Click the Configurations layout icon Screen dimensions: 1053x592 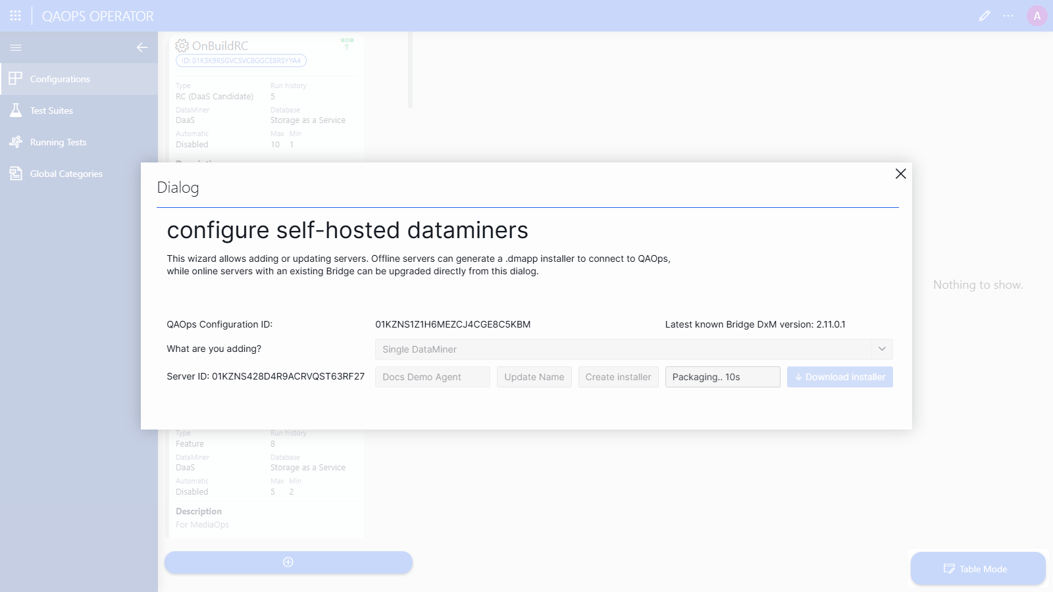click(x=16, y=79)
